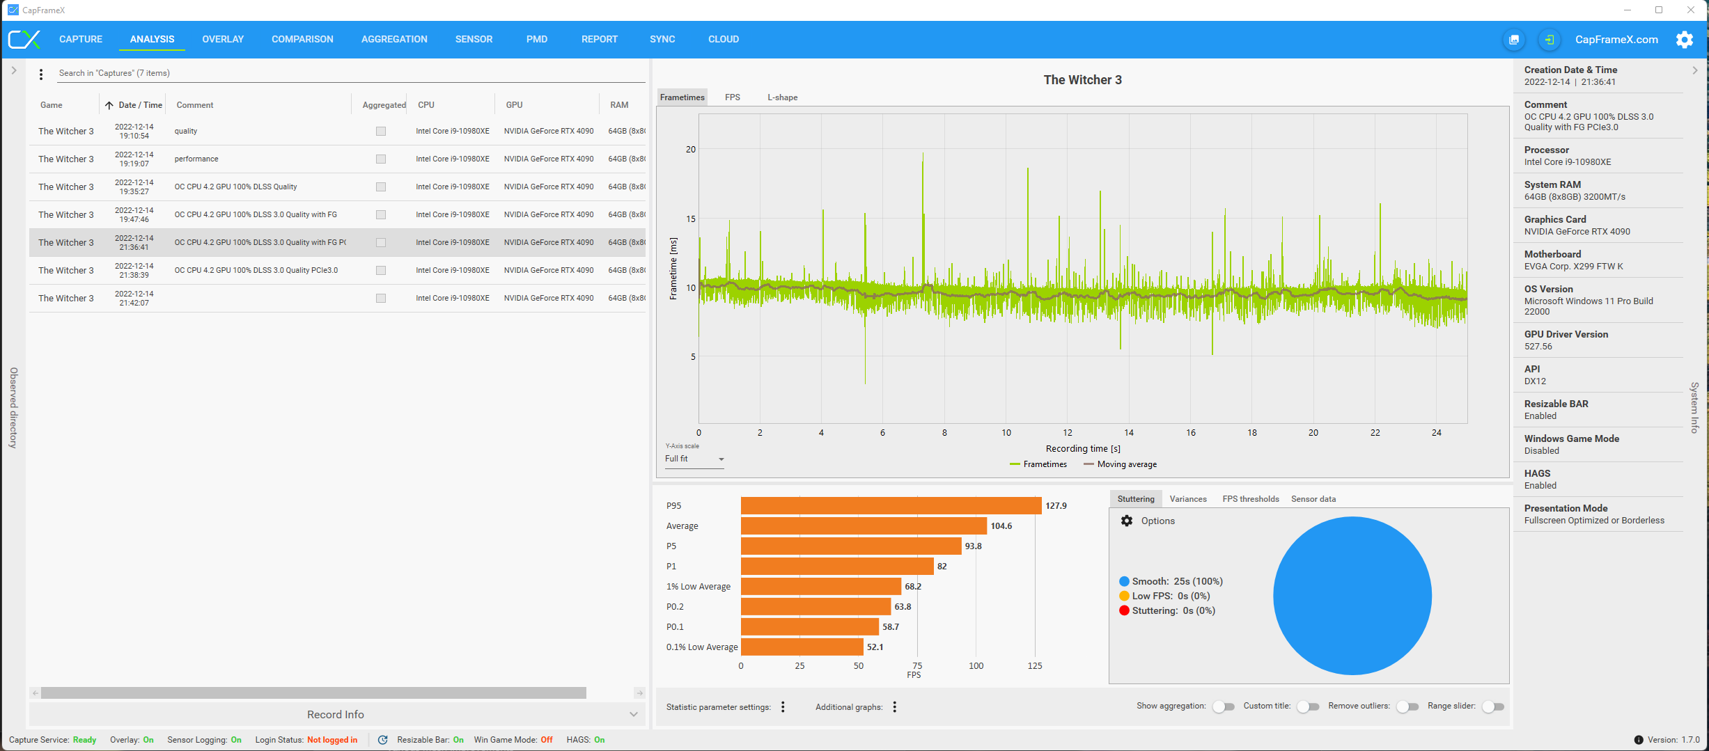Image resolution: width=1709 pixels, height=751 pixels.
Task: Collapse System Info panel chevron
Action: [x=1695, y=70]
